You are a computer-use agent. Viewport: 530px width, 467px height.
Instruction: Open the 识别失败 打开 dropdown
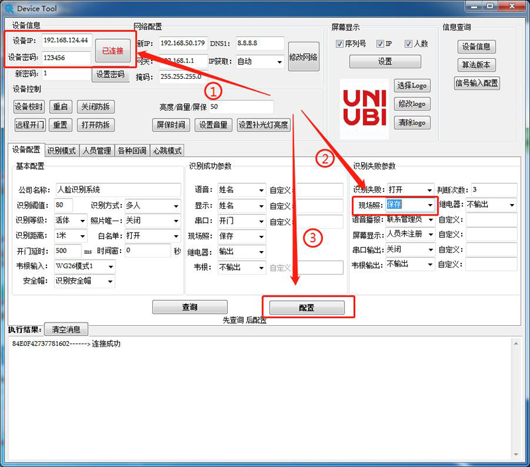point(410,189)
